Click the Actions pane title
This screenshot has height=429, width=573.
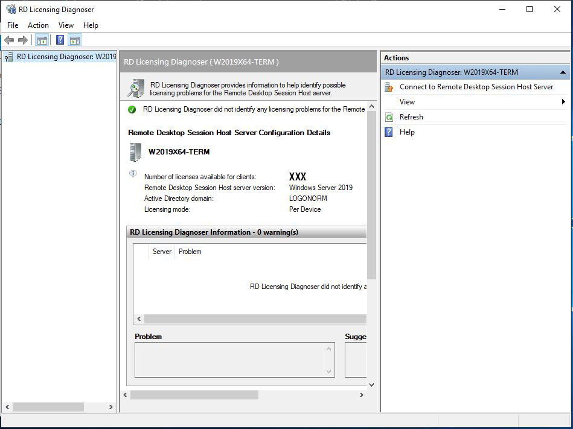pos(397,58)
